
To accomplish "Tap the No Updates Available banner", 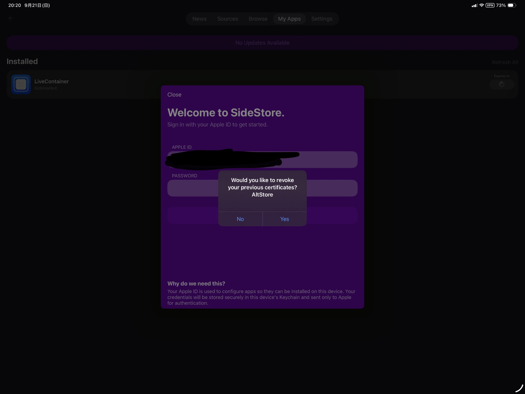I will [262, 43].
